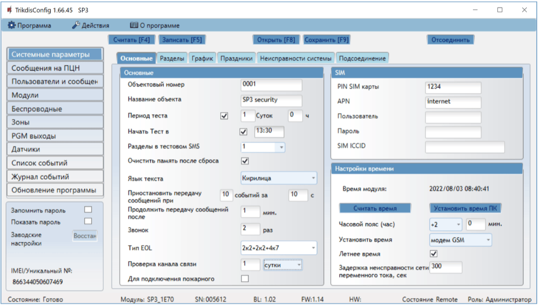Click the APN input field
538x305 pixels.
(453, 102)
